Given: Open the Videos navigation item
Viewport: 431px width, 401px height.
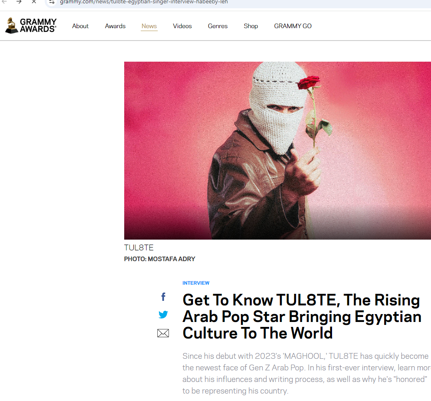Looking at the screenshot, I should pyautogui.click(x=182, y=26).
